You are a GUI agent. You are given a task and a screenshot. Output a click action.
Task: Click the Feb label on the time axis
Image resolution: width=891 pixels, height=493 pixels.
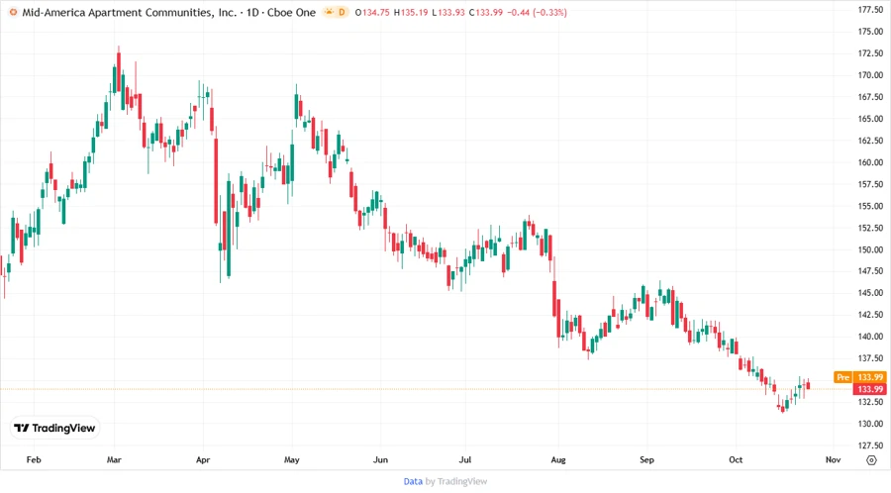click(34, 459)
